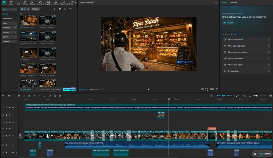Add a marker with shield icon
The image size is (273, 158).
50,96
